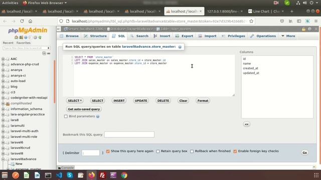Uncheck Enable foreign key checks
The image size is (321, 180).
(235, 151)
